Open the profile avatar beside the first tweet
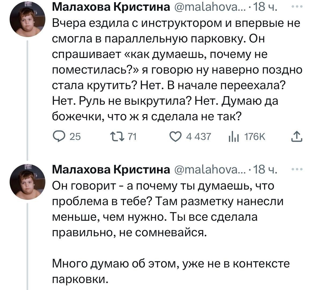The height and width of the screenshot is (290, 314). click(28, 19)
